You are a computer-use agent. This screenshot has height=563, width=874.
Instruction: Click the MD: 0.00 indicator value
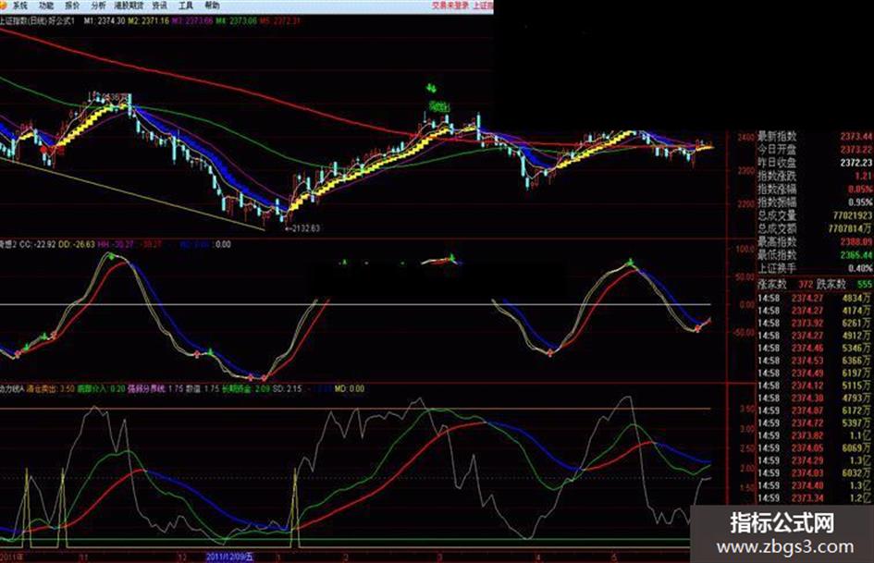(349, 388)
